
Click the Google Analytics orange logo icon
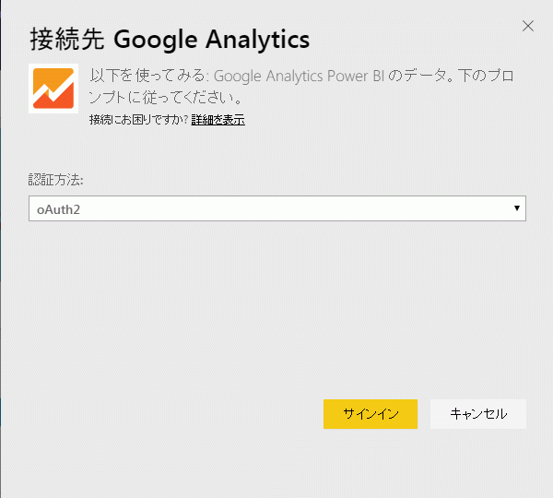click(x=53, y=89)
